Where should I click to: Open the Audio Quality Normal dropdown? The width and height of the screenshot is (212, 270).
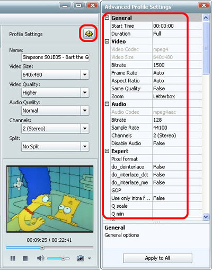coord(55,111)
